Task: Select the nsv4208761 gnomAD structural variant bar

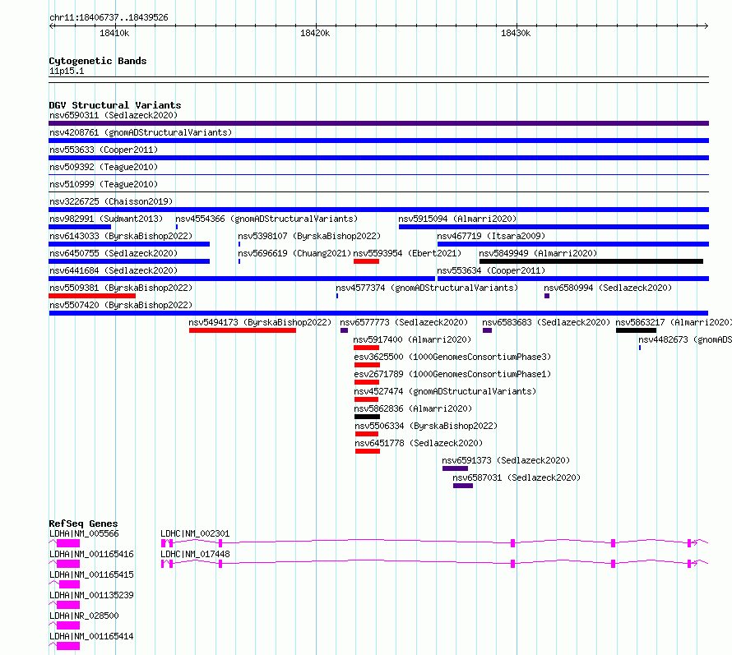Action: pos(378,141)
